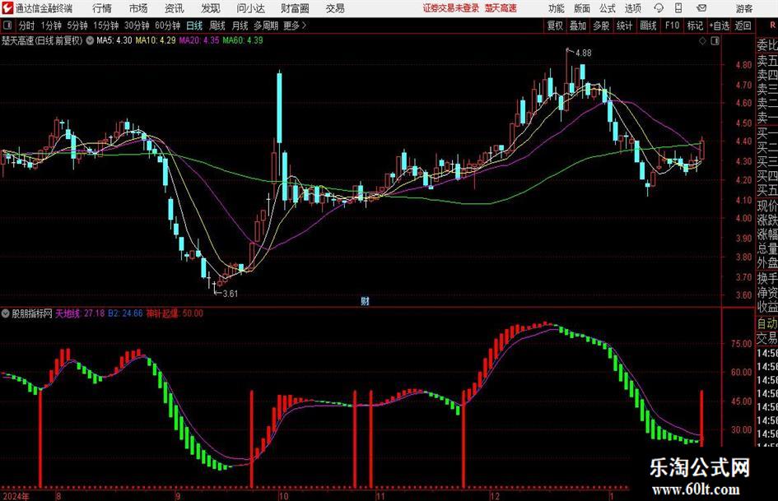
Task: Click the diamond icon above the chart
Action: point(702,40)
